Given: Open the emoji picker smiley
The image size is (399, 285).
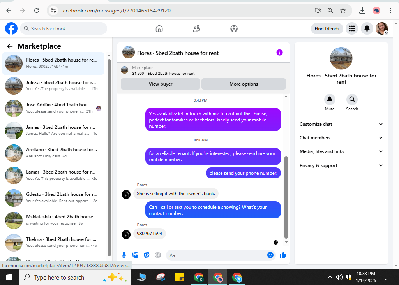Looking at the screenshot, I should tap(270, 255).
